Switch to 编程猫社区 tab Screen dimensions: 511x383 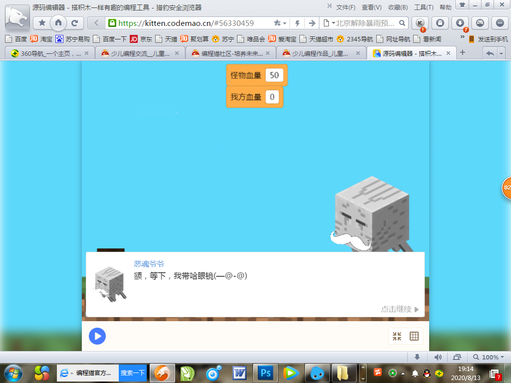[x=231, y=53]
